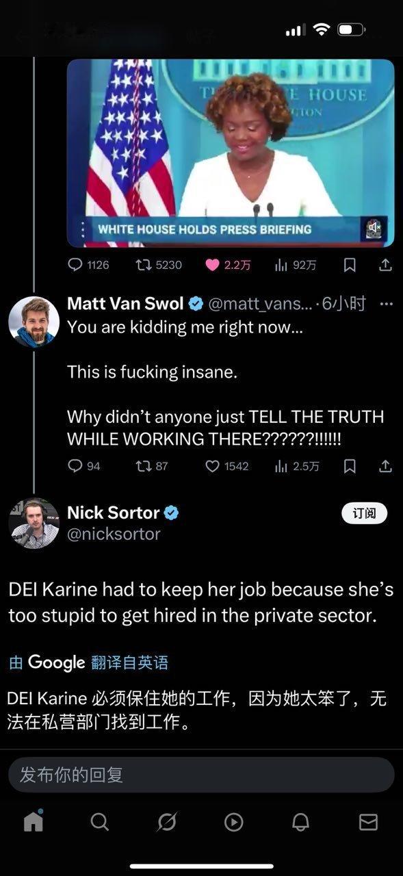Open more options on Matt Van Swol's tweet

(x=387, y=303)
